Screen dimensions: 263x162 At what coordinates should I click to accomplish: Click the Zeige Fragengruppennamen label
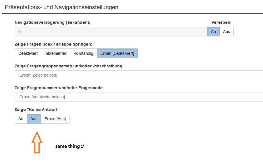68,66
